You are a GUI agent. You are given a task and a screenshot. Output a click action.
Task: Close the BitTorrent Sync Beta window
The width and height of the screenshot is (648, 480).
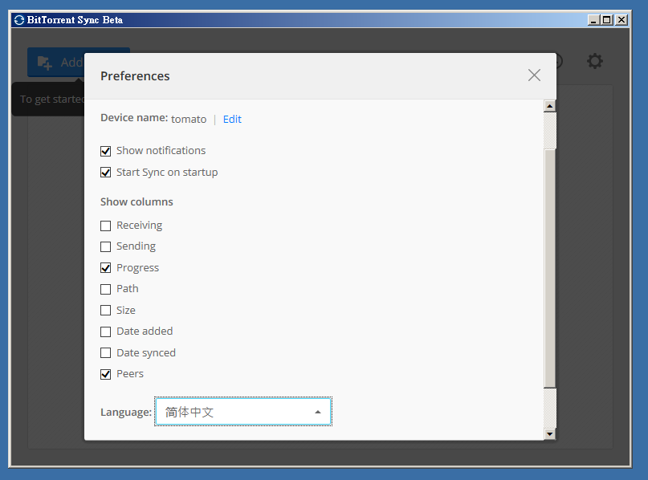(x=622, y=20)
